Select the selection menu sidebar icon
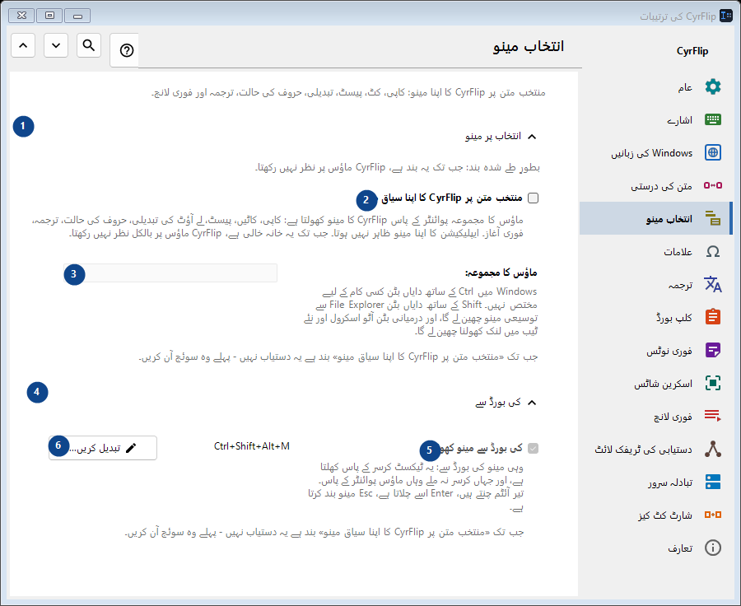 click(713, 218)
